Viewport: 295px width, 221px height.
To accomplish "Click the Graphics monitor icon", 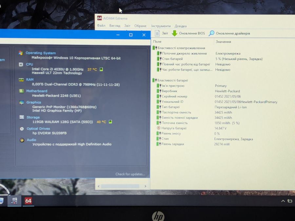I will click(x=21, y=103).
